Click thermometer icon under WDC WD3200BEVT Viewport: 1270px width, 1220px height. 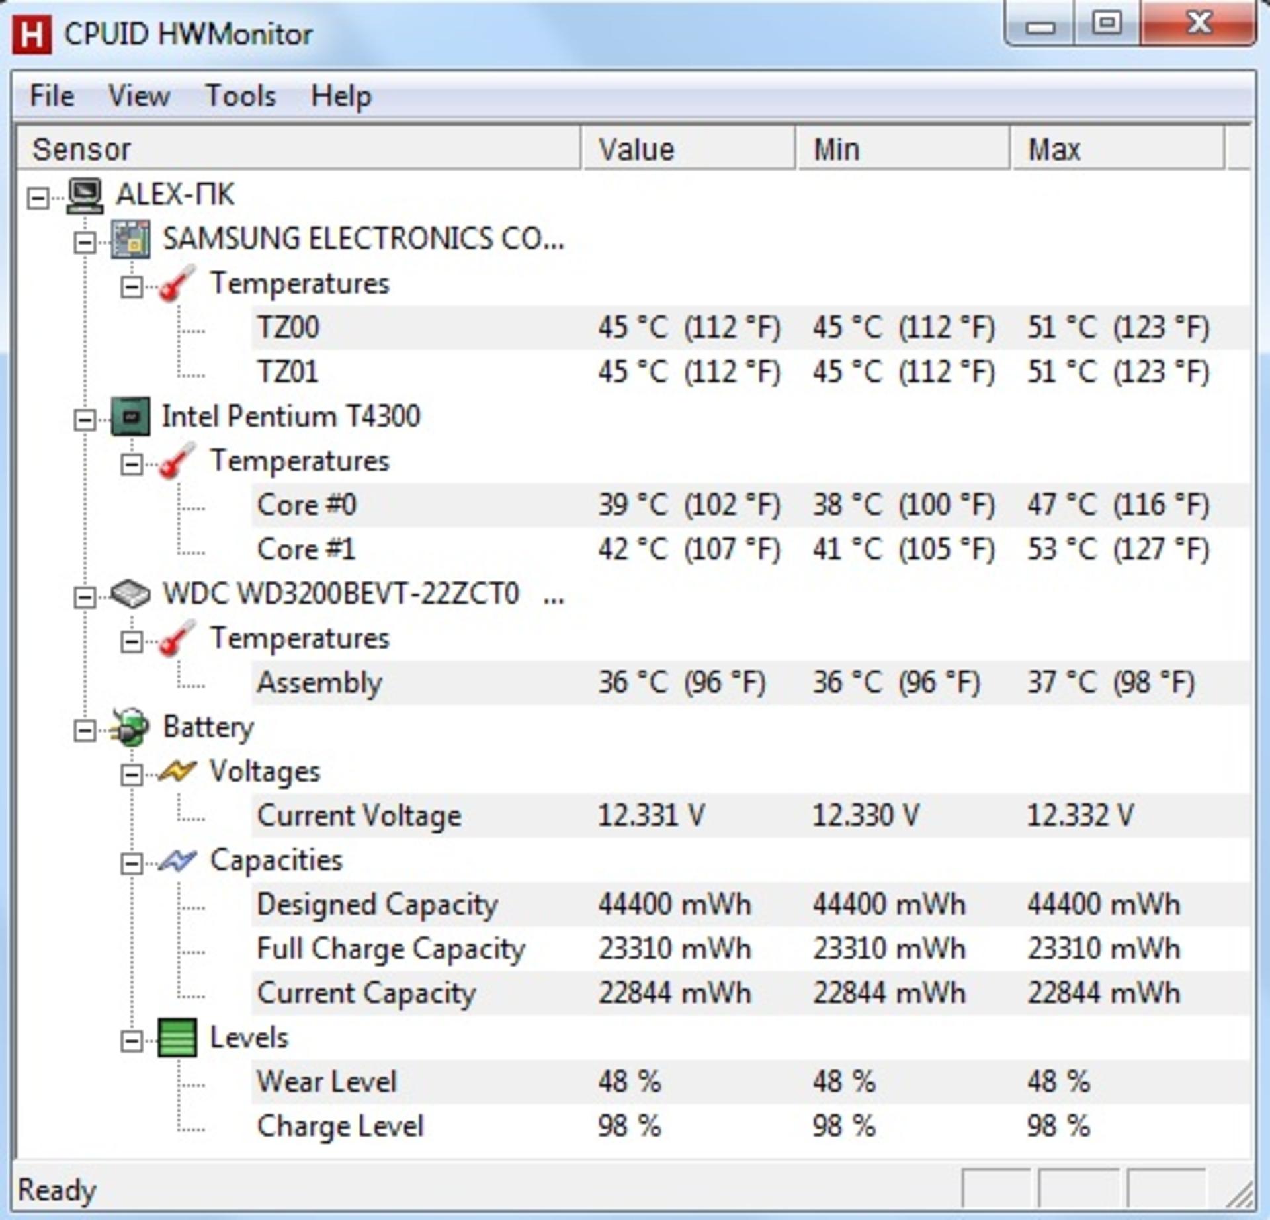177,639
